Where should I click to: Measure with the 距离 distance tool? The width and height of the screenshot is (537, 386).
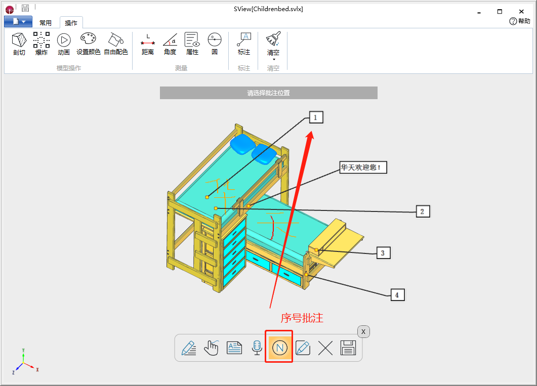(148, 44)
